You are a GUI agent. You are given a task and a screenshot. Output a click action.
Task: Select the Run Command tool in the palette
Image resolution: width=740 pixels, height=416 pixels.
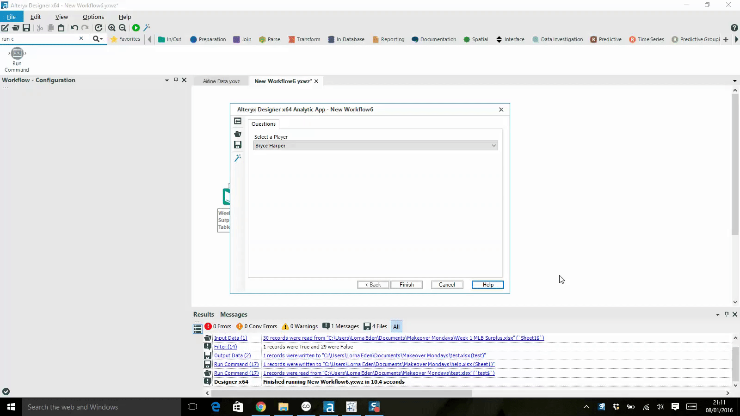click(x=17, y=60)
